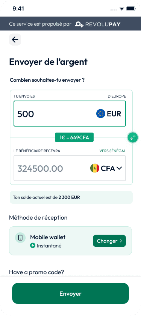Select the Mobile wallet reception method card
Screen dimensions: 141x316
[70, 241]
